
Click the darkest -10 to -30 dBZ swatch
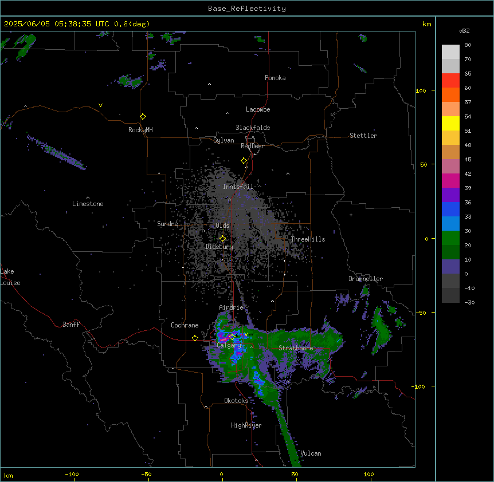pyautogui.click(x=450, y=295)
